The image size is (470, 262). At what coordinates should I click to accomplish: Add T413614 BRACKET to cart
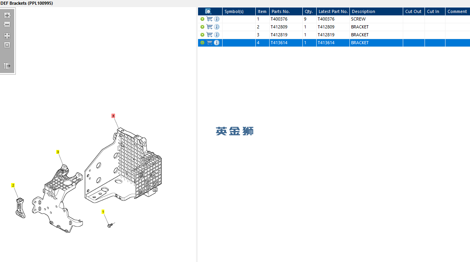tap(210, 43)
